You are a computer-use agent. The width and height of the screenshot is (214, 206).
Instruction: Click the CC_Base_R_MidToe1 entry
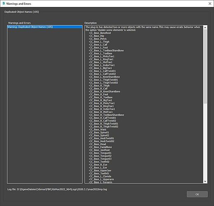click(101, 112)
